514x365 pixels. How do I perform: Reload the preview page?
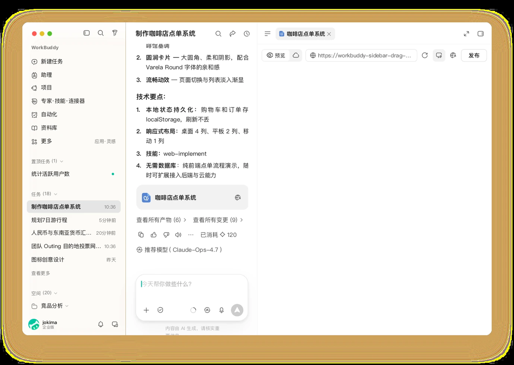pyautogui.click(x=425, y=55)
